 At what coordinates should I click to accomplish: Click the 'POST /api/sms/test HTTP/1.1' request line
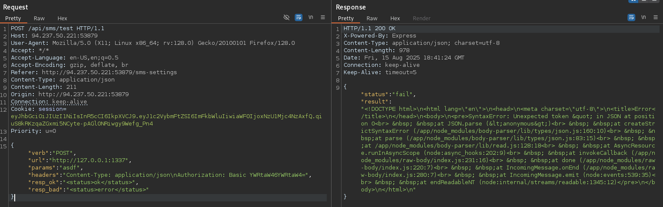click(x=58, y=28)
